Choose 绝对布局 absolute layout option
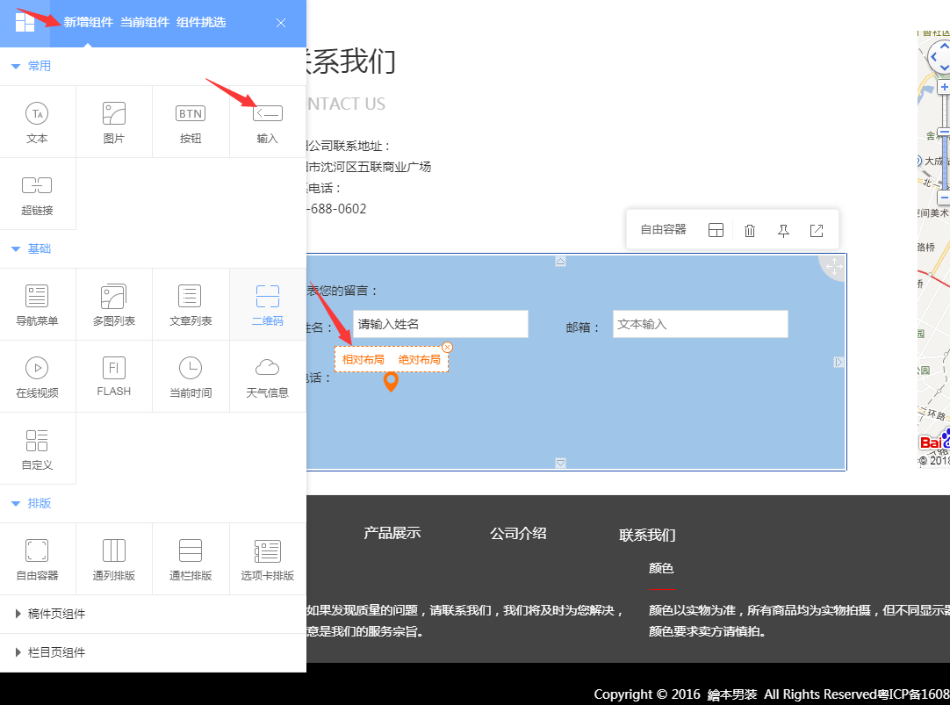The height and width of the screenshot is (705, 950). (420, 359)
